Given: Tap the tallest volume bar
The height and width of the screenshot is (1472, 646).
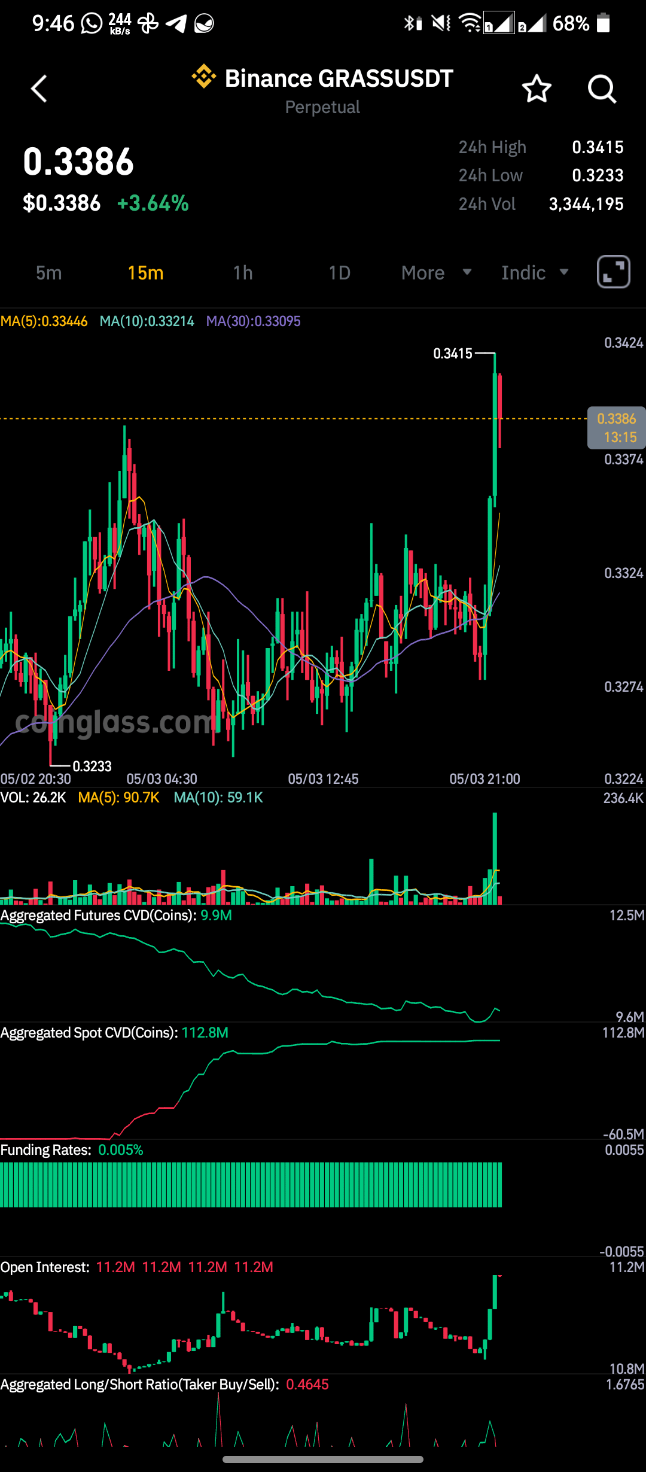Looking at the screenshot, I should [495, 858].
